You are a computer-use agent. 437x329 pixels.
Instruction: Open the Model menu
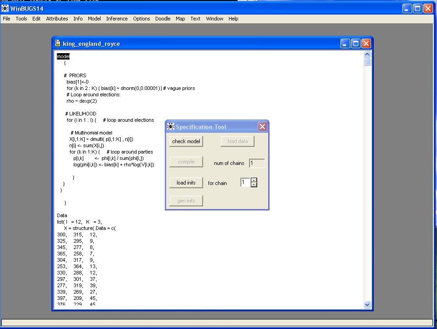[x=94, y=19]
